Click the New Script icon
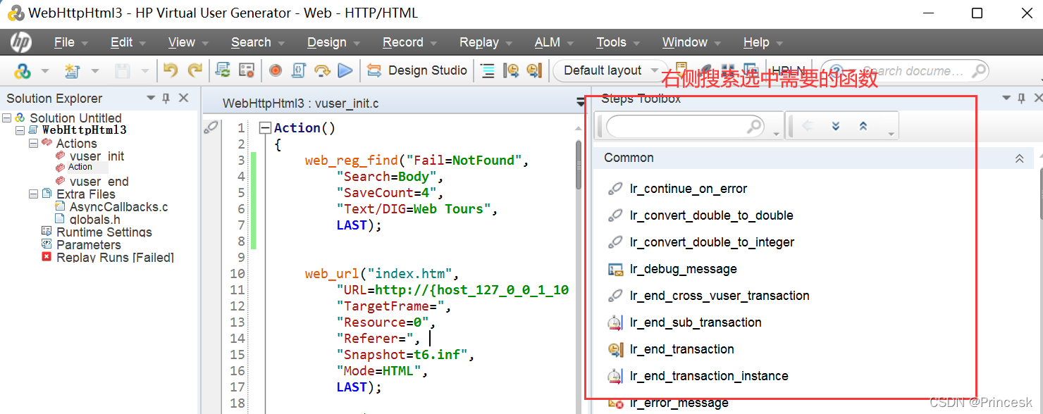The image size is (1043, 414). point(71,70)
